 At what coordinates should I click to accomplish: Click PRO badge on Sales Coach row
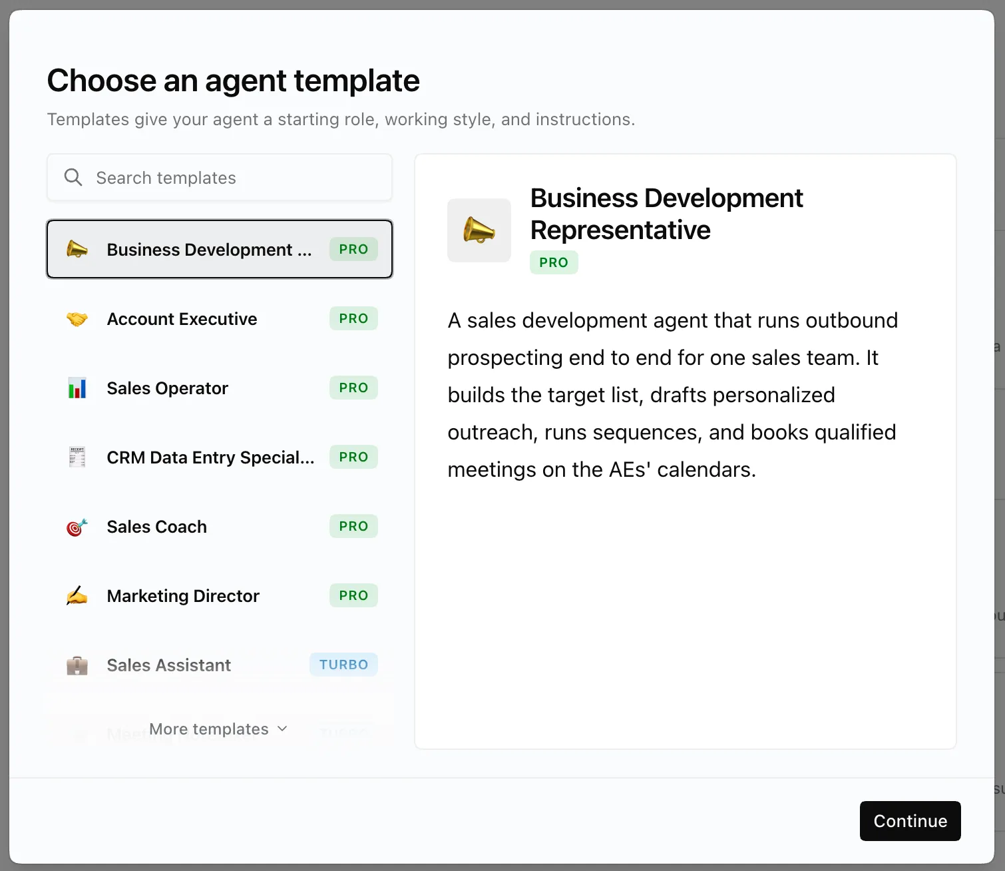(x=353, y=526)
